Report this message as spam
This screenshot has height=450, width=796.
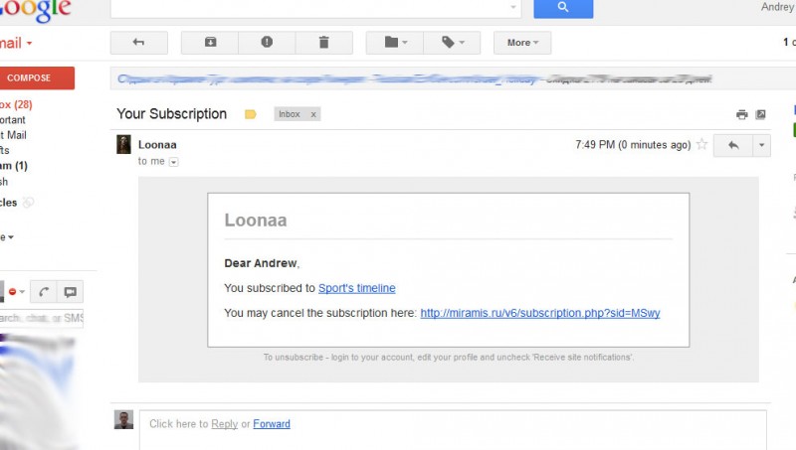(267, 43)
